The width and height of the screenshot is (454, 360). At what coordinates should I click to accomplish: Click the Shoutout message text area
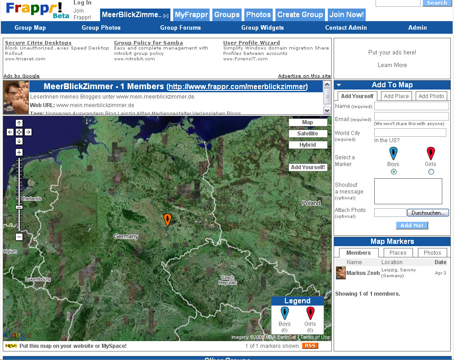[x=408, y=191]
